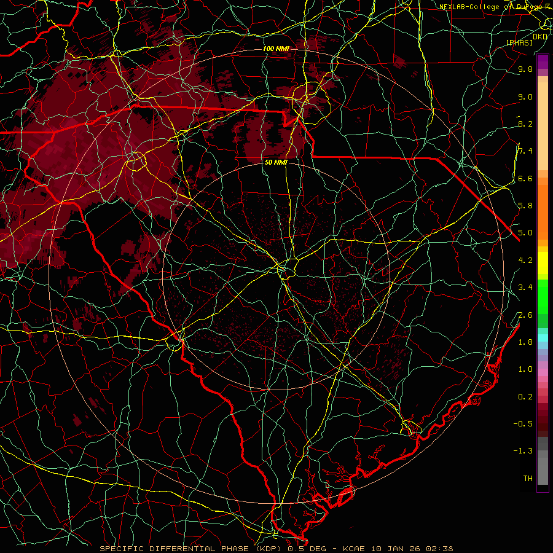Pick the cyan segment near 1.8
The height and width of the screenshot is (553, 553).
pos(543,338)
